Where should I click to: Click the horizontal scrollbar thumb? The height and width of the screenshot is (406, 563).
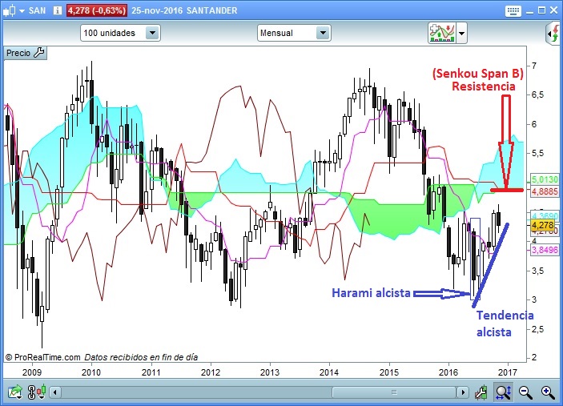(x=394, y=392)
